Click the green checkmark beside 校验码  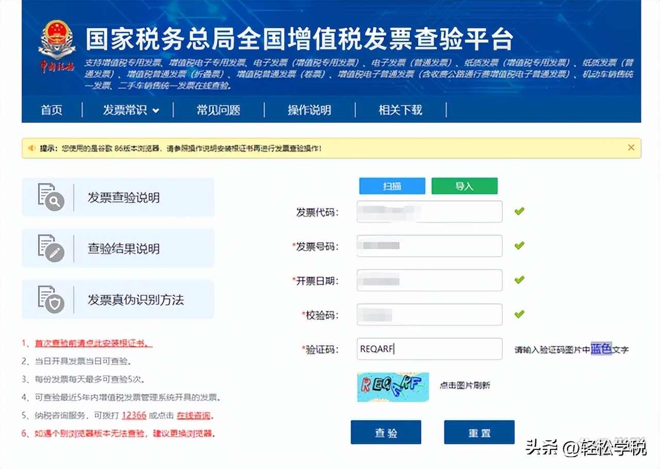coord(519,314)
